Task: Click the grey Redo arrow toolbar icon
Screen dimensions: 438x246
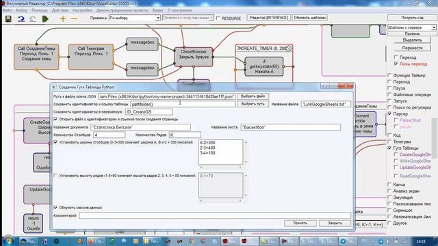Action: 33,18
